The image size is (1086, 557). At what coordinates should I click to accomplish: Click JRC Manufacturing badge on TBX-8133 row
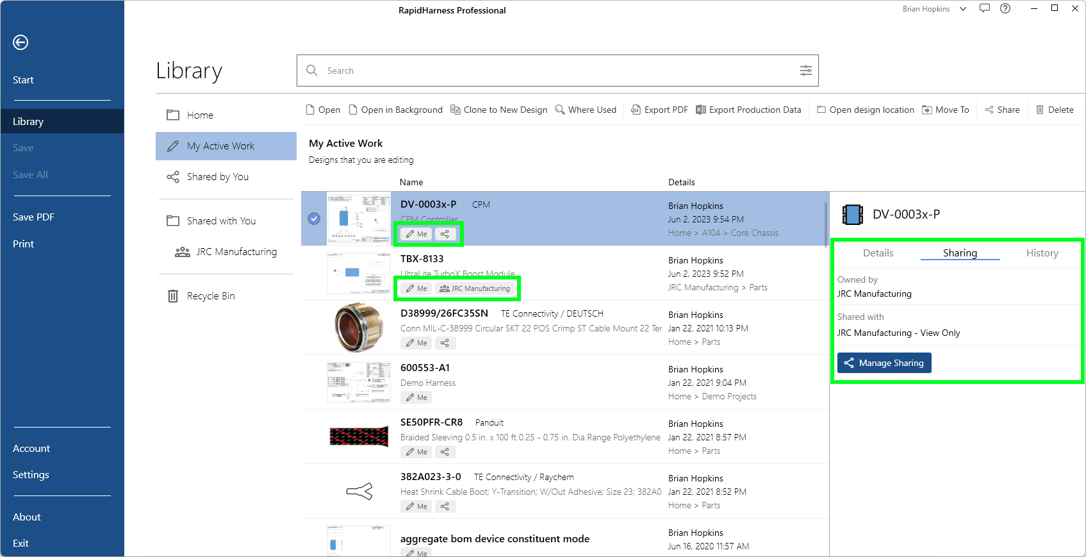(475, 288)
